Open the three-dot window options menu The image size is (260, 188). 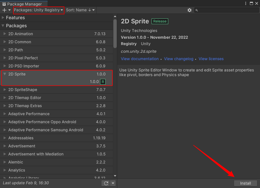pos(246,3)
